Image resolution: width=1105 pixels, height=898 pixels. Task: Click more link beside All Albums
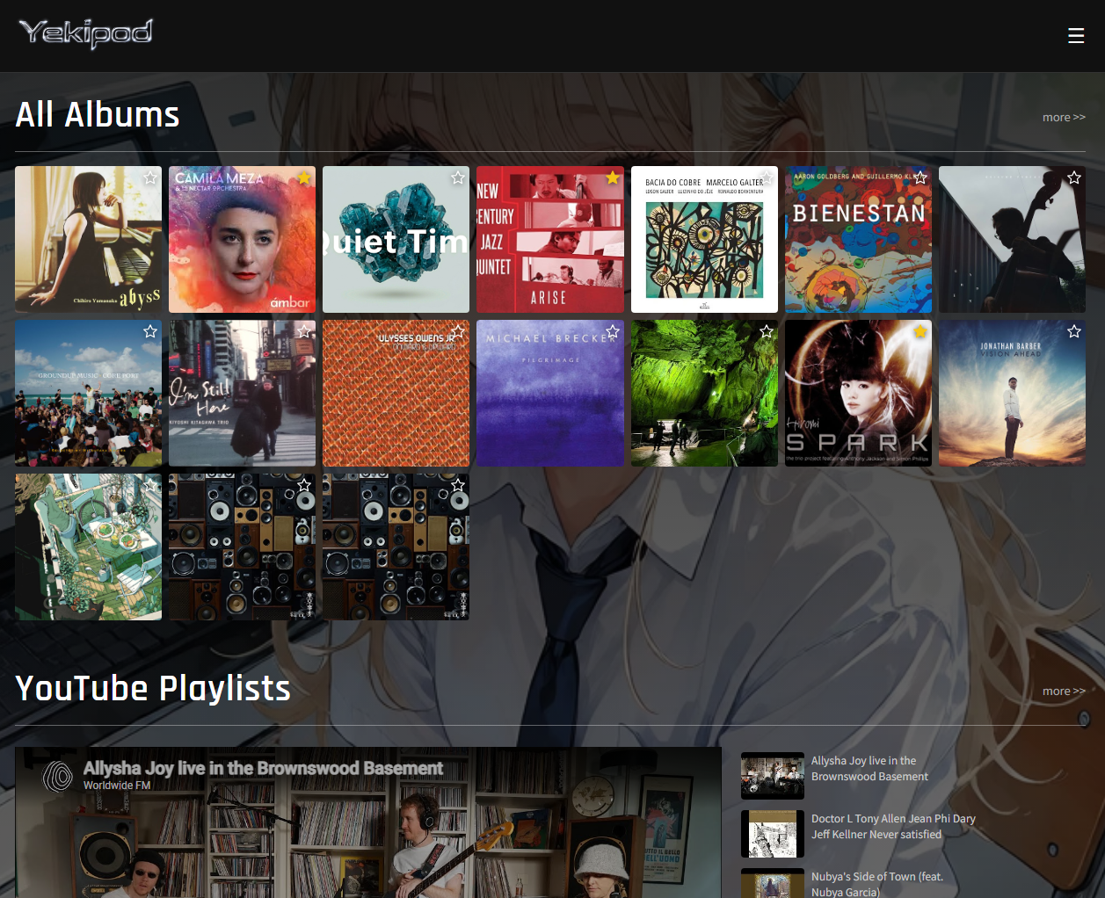[x=1064, y=117]
